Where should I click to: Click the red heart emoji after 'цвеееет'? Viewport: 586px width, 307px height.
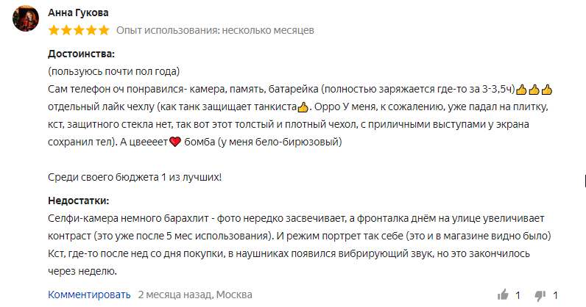[x=175, y=142]
